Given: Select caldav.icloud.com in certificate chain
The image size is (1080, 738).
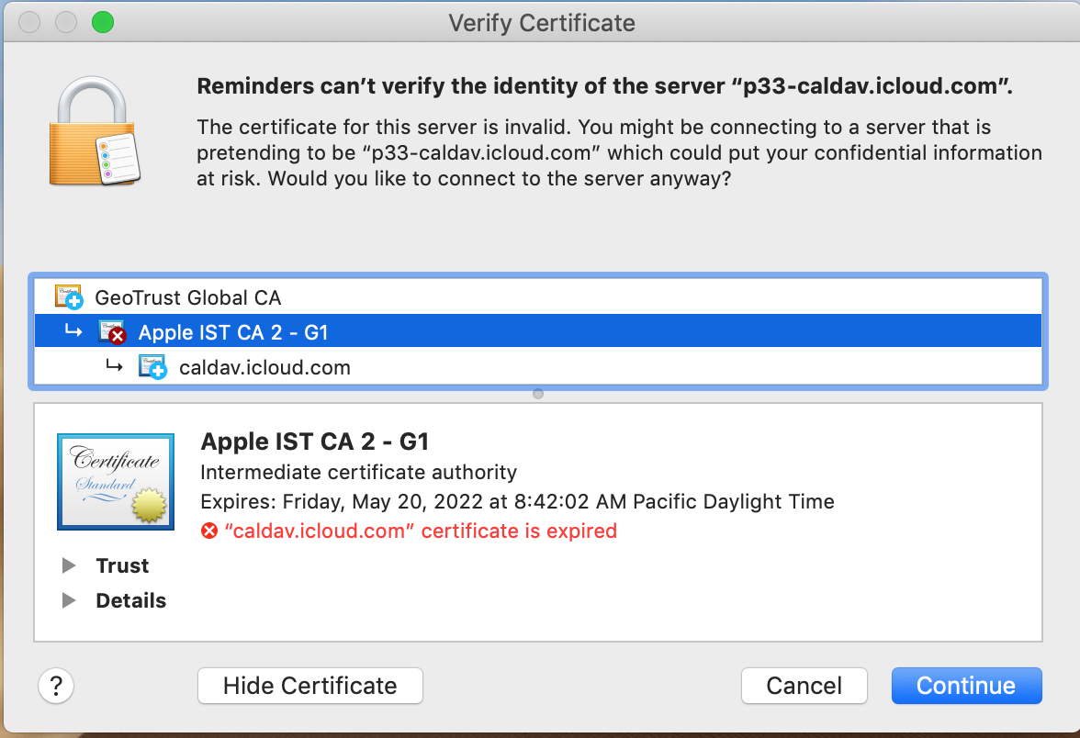Looking at the screenshot, I should point(264,368).
